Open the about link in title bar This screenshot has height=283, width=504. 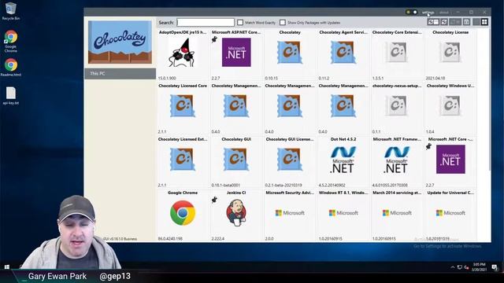coord(444,13)
